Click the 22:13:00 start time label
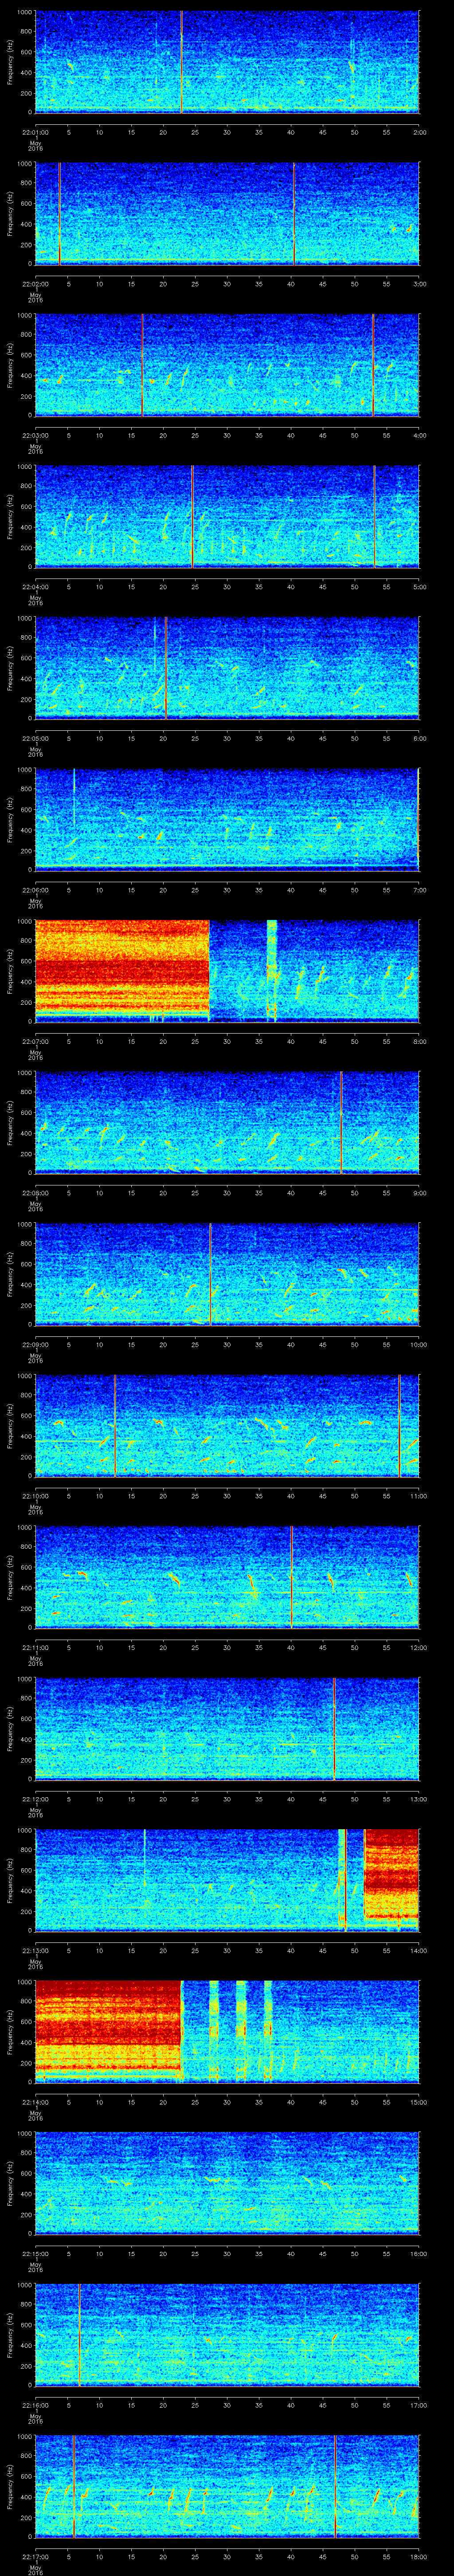The width and height of the screenshot is (454, 2576). (35, 1950)
